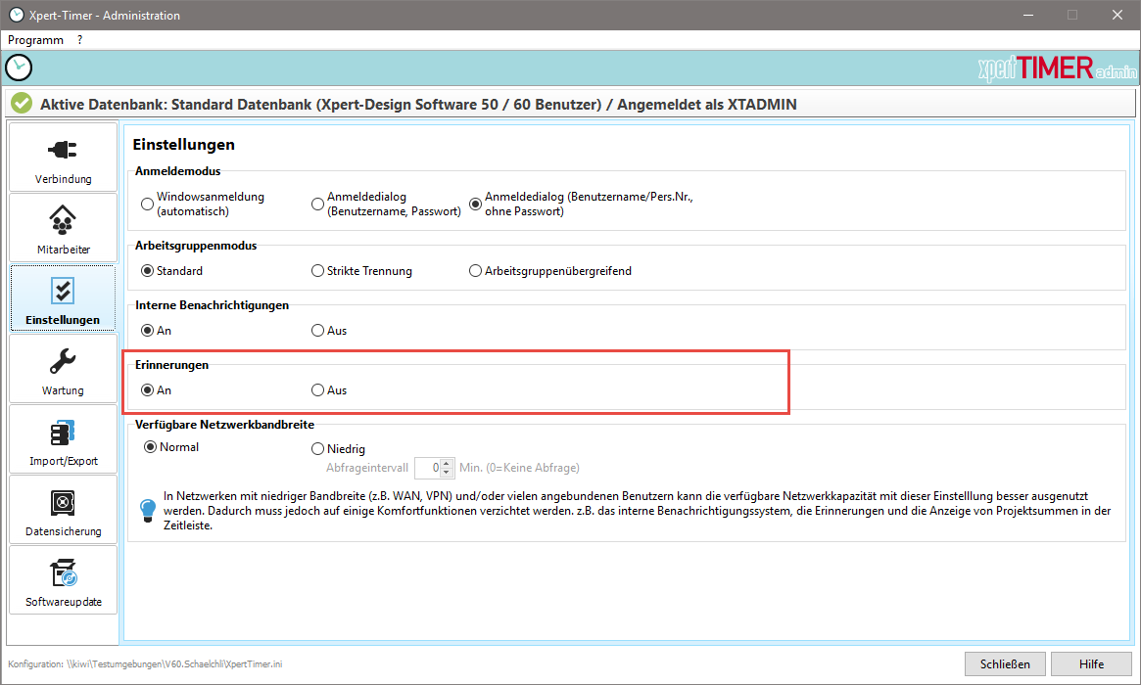Open the Programm menu

[x=35, y=40]
